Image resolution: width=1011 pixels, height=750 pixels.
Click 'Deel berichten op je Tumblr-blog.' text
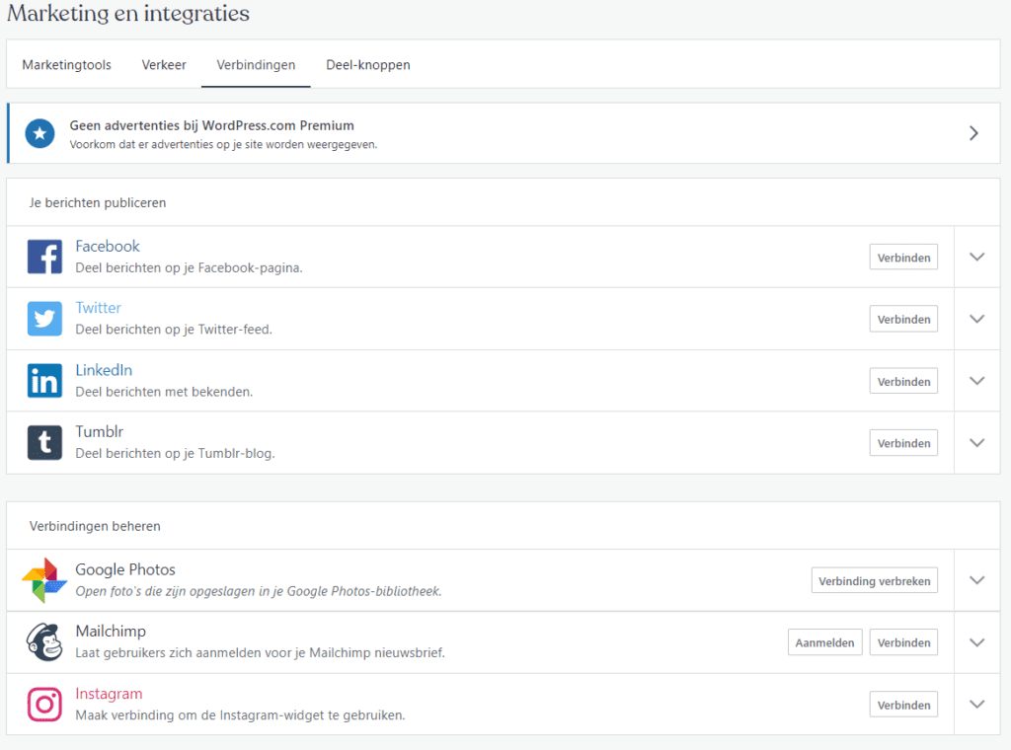(175, 453)
